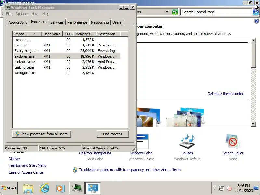Click the End Process button
This screenshot has height=195, width=260.
112,134
